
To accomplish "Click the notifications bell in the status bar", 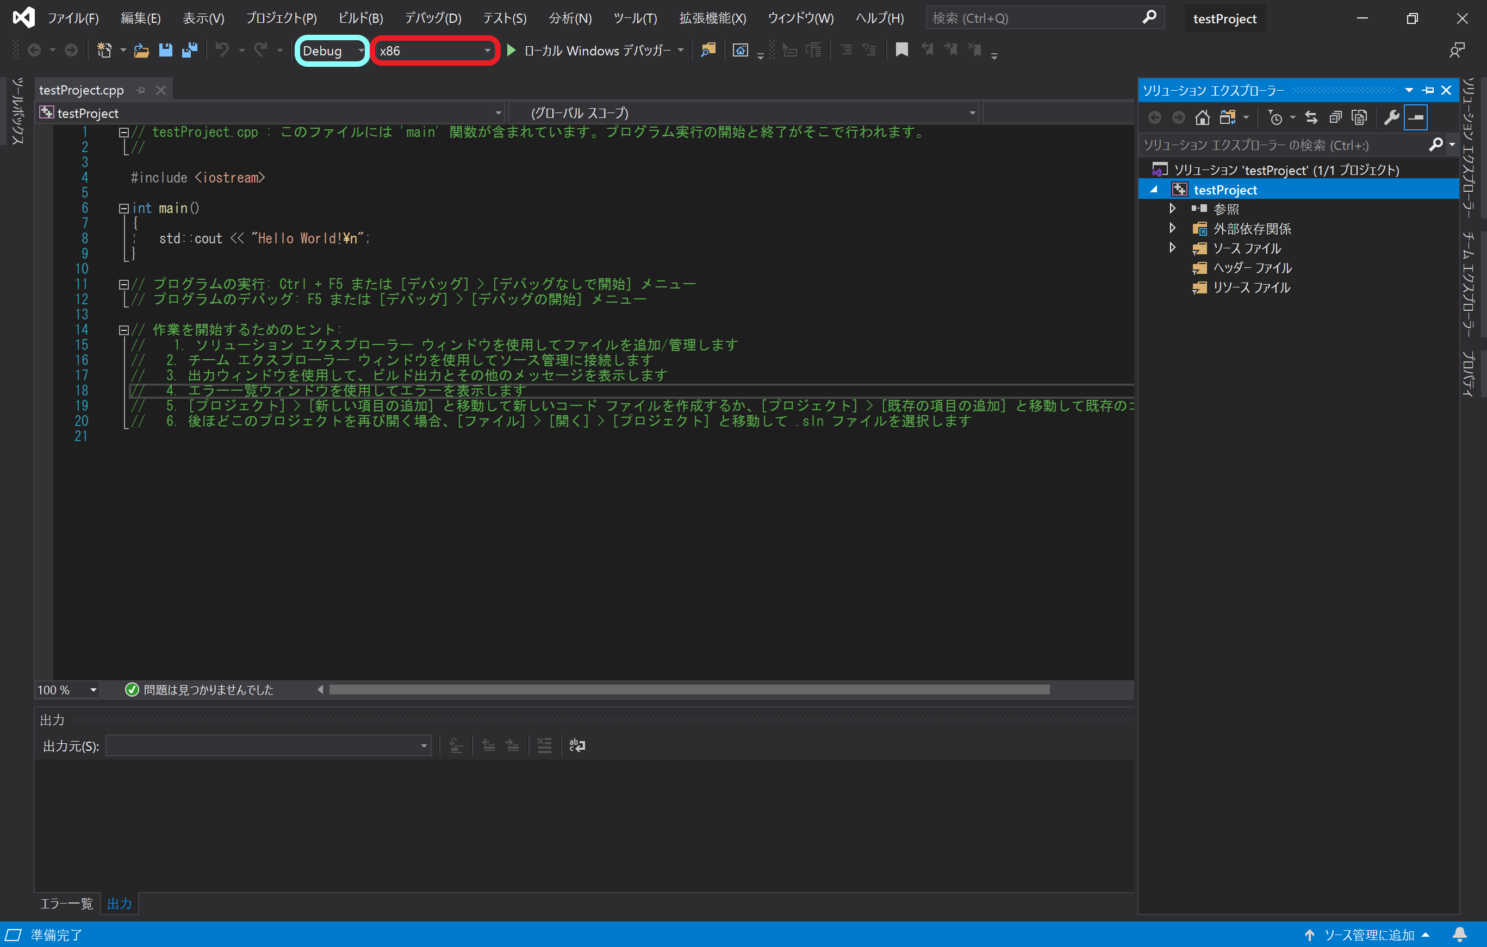I will [1460, 935].
